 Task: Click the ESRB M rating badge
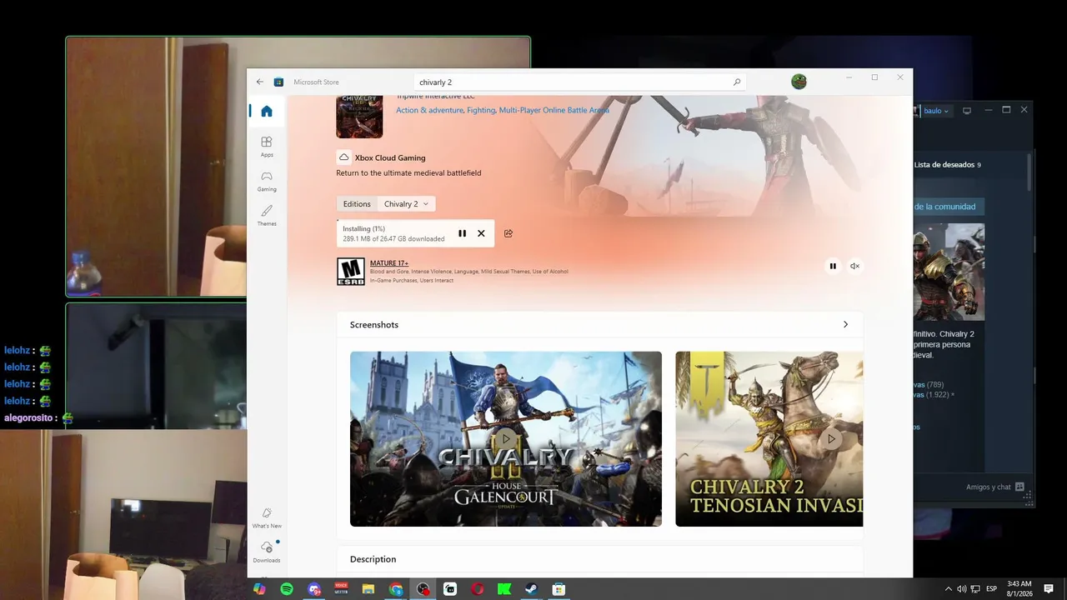(x=351, y=272)
